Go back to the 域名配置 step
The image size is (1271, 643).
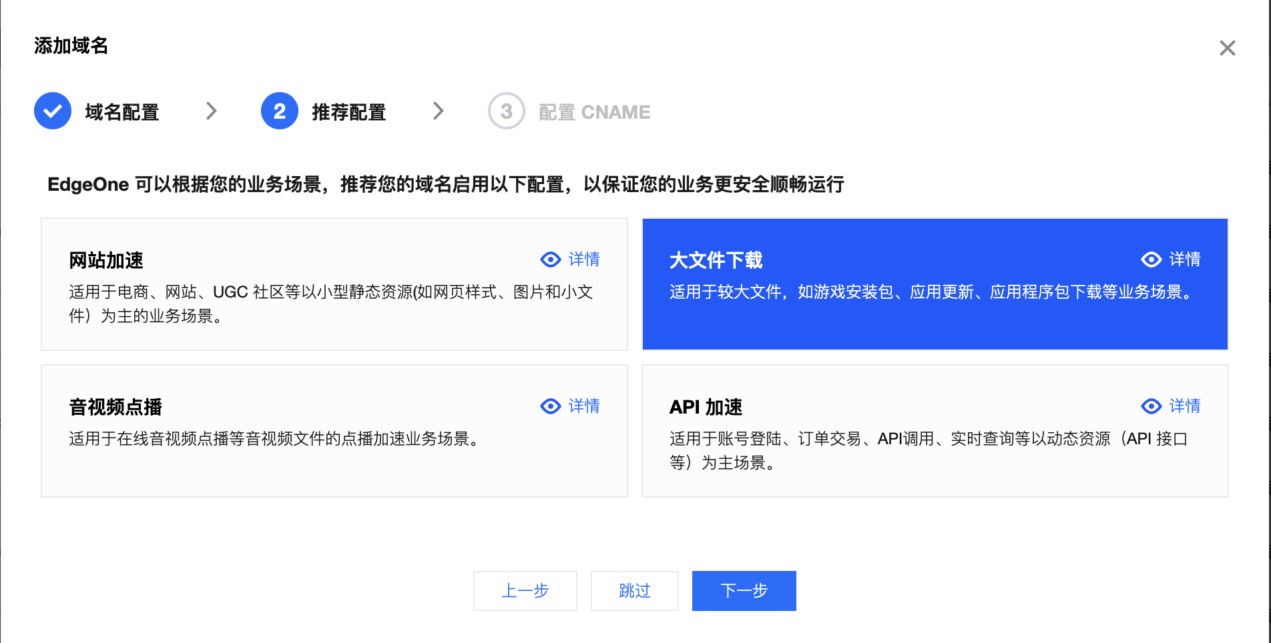point(121,111)
